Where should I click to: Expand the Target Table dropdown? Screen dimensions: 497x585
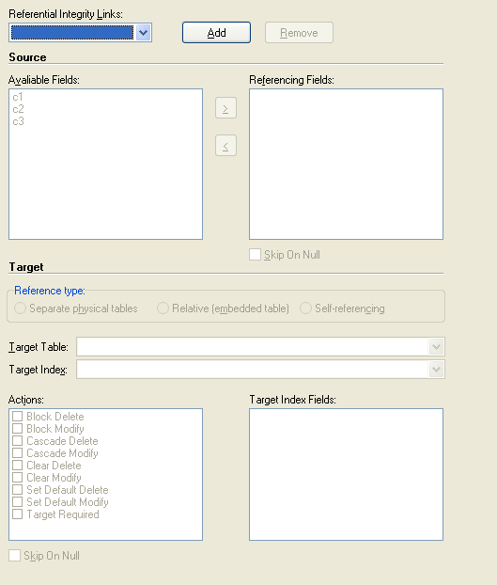[436, 347]
